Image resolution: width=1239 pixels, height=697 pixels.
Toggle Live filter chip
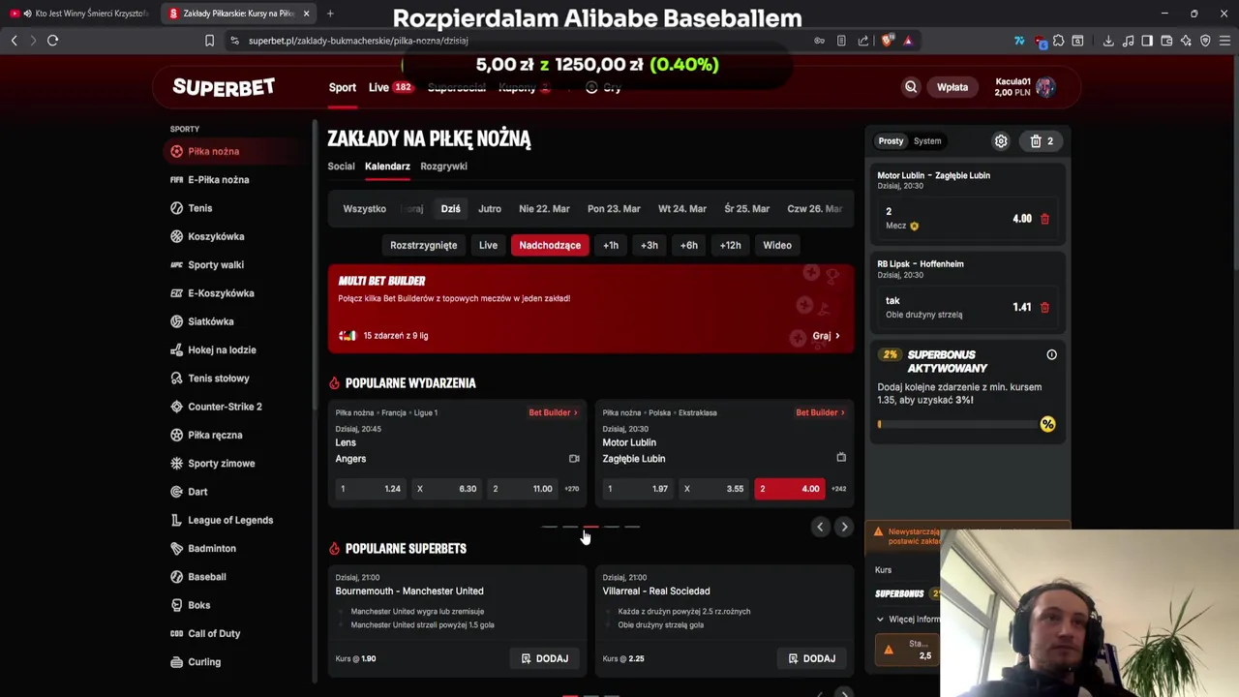[x=488, y=245]
